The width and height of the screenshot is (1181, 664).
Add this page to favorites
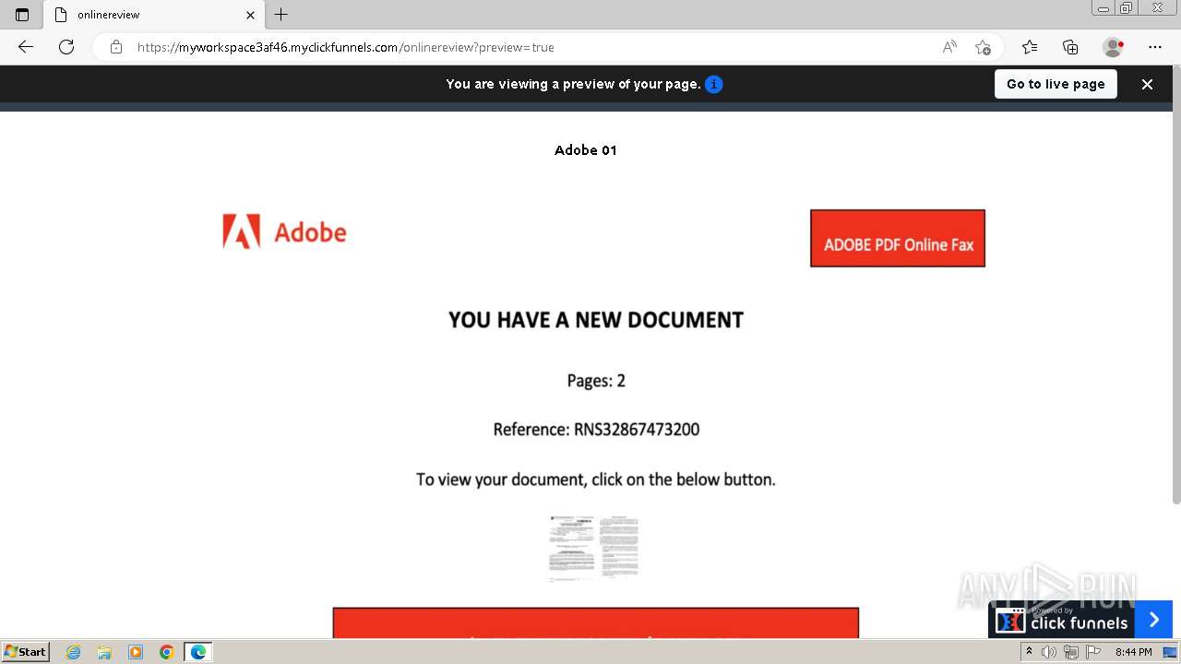(983, 47)
